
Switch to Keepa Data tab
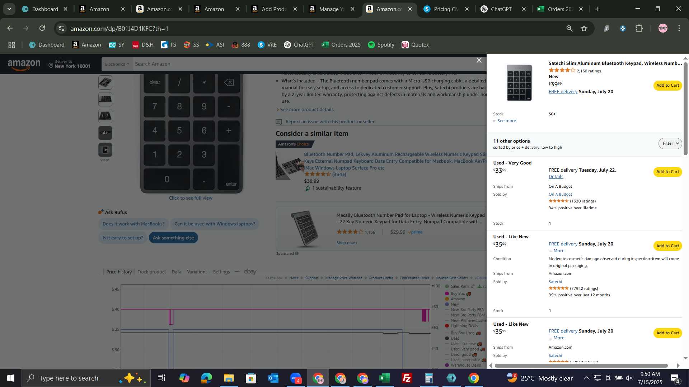[x=176, y=272]
